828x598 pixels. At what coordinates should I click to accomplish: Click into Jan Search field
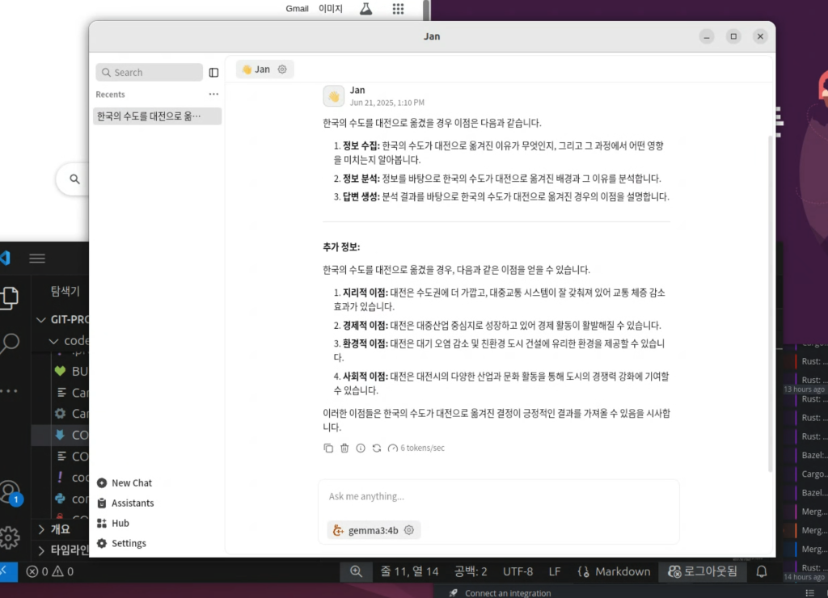(149, 72)
